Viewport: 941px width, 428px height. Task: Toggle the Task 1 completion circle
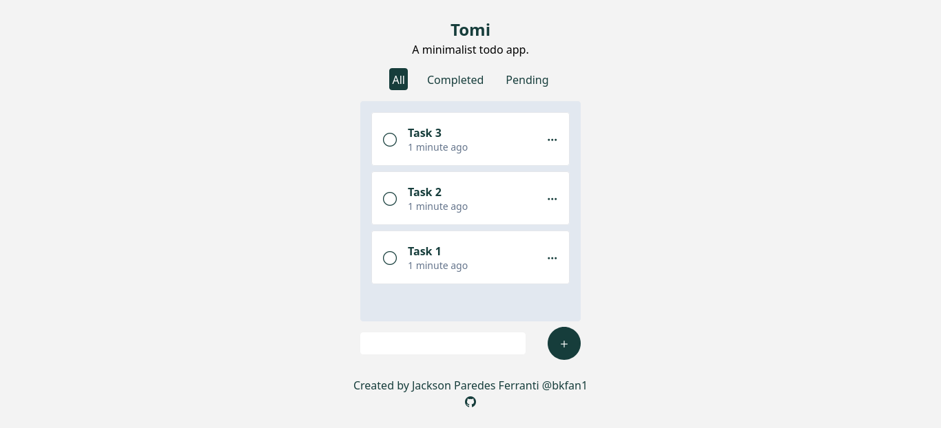point(390,258)
